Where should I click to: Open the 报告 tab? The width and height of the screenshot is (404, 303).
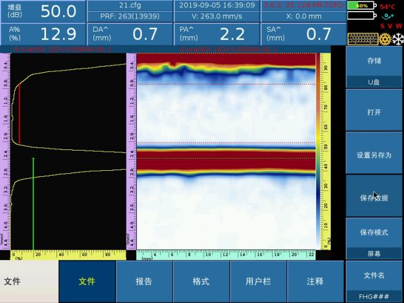click(x=144, y=282)
